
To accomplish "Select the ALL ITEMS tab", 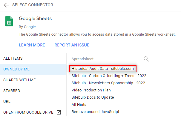I will click(33, 58).
